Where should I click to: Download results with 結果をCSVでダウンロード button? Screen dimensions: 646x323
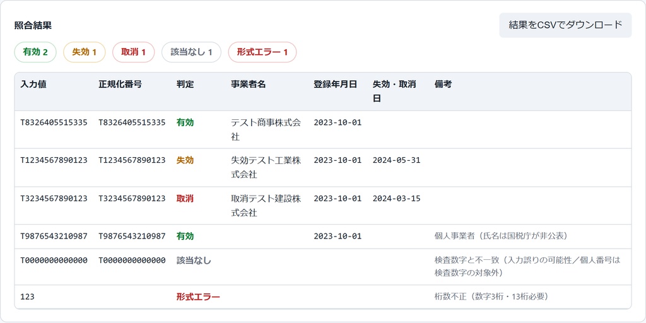tap(565, 25)
